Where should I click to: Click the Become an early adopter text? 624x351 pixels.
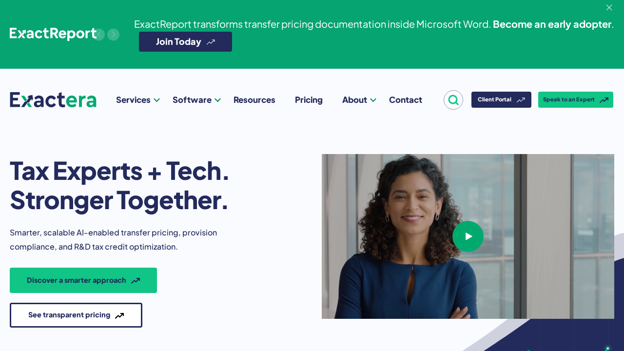[x=552, y=24]
